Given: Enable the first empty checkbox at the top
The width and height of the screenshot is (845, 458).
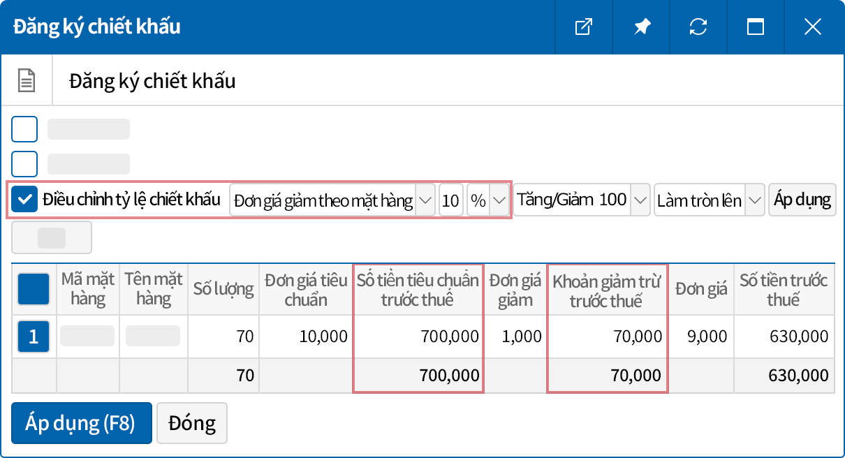Looking at the screenshot, I should click(24, 128).
